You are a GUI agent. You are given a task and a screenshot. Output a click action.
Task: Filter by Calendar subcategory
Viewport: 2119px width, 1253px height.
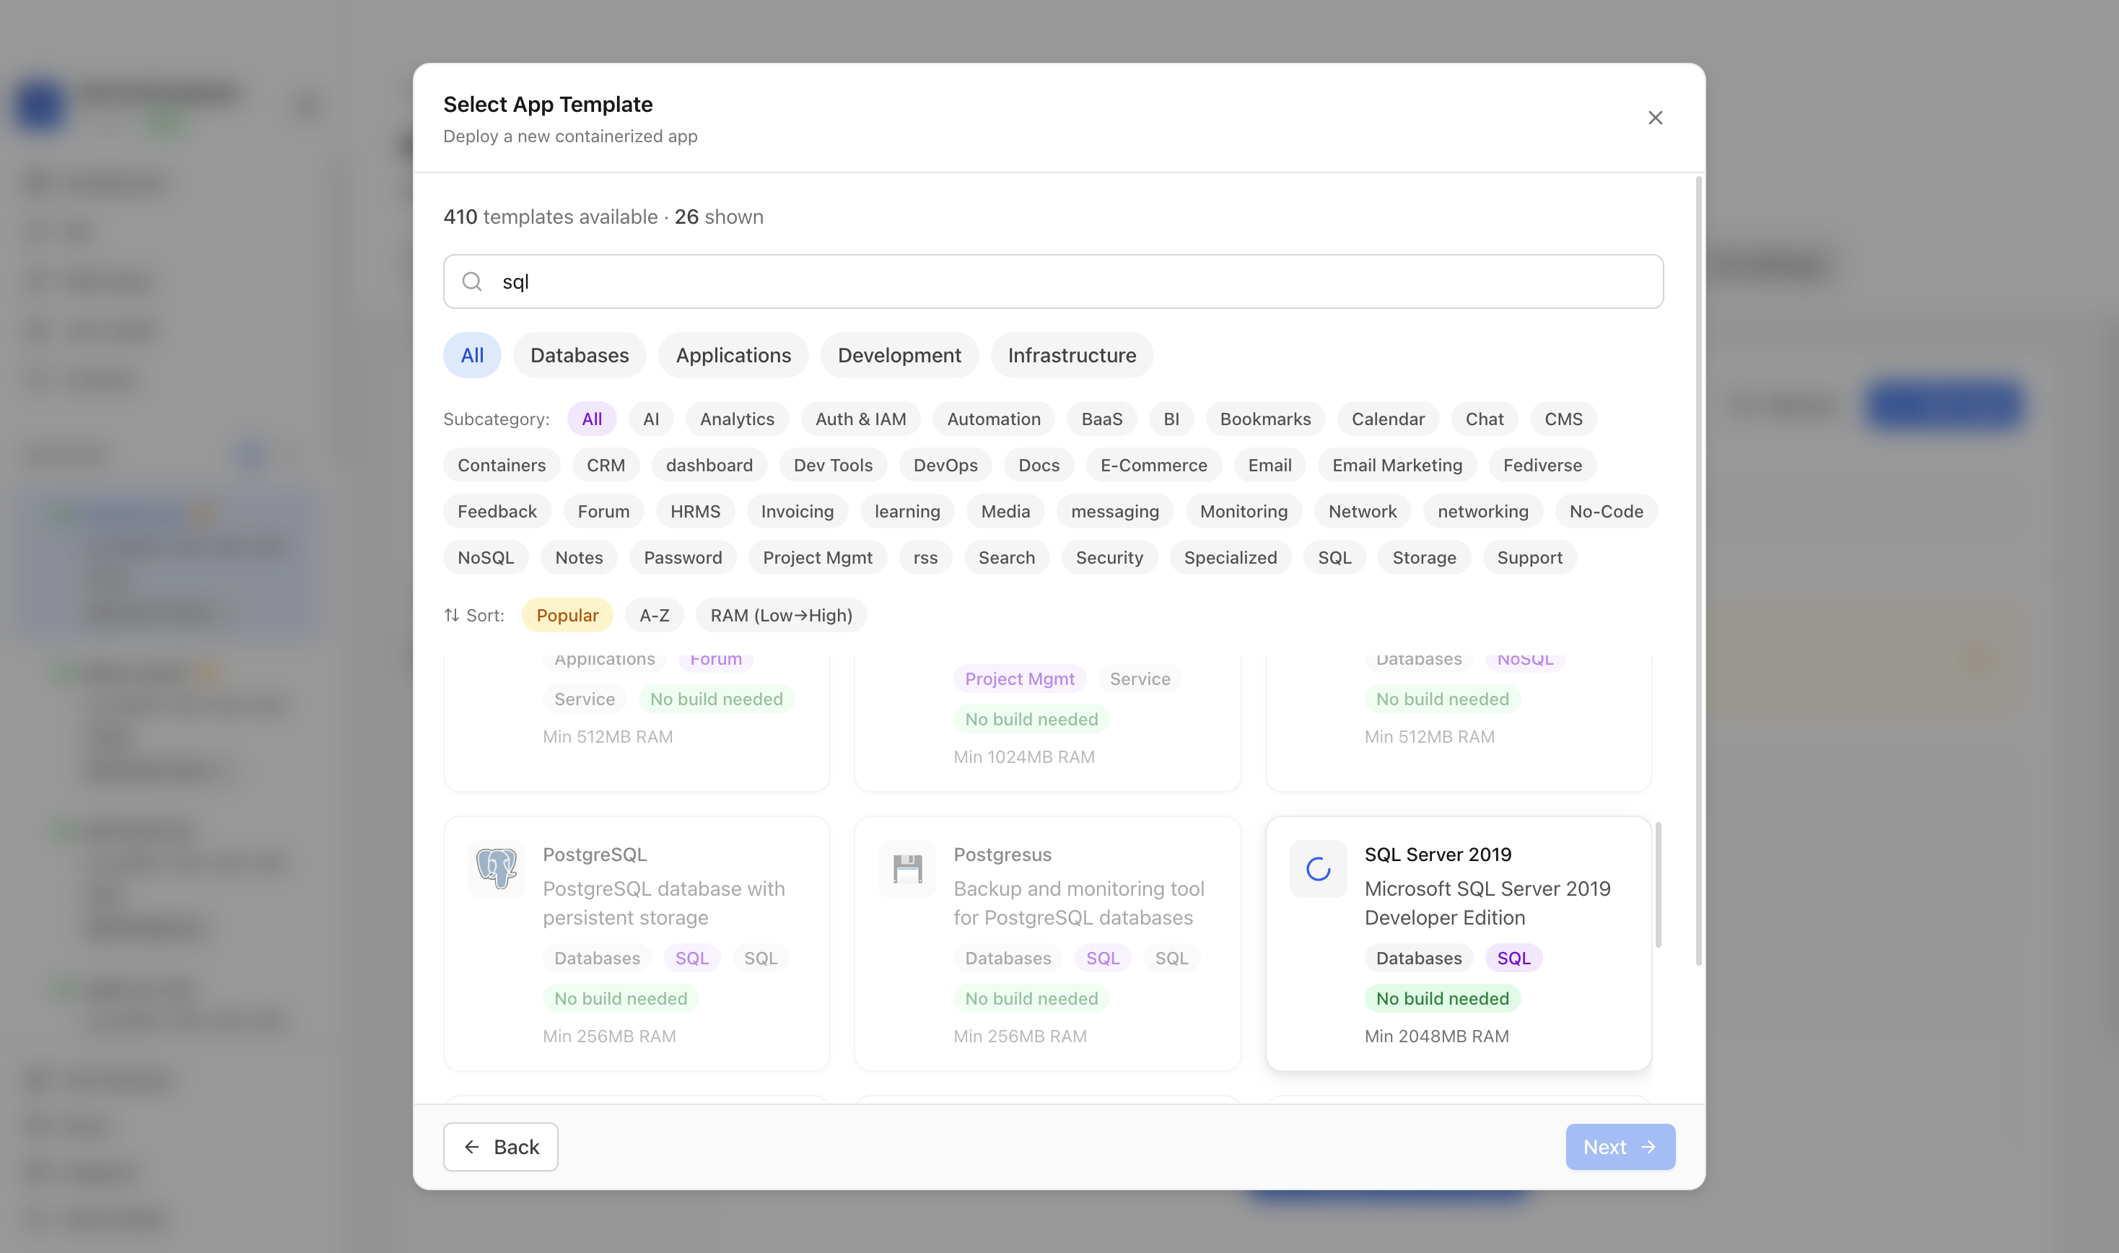1388,419
